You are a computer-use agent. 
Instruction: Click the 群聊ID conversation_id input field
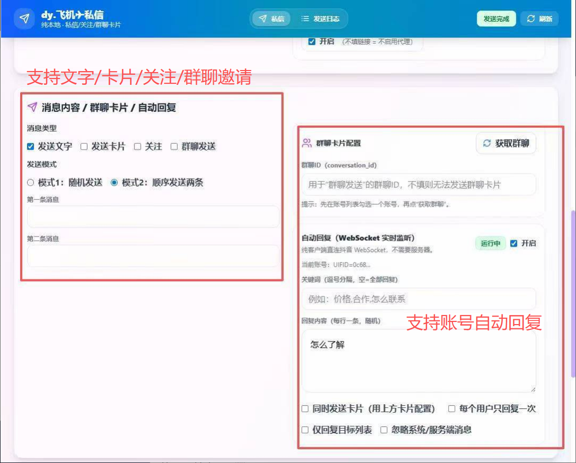418,185
